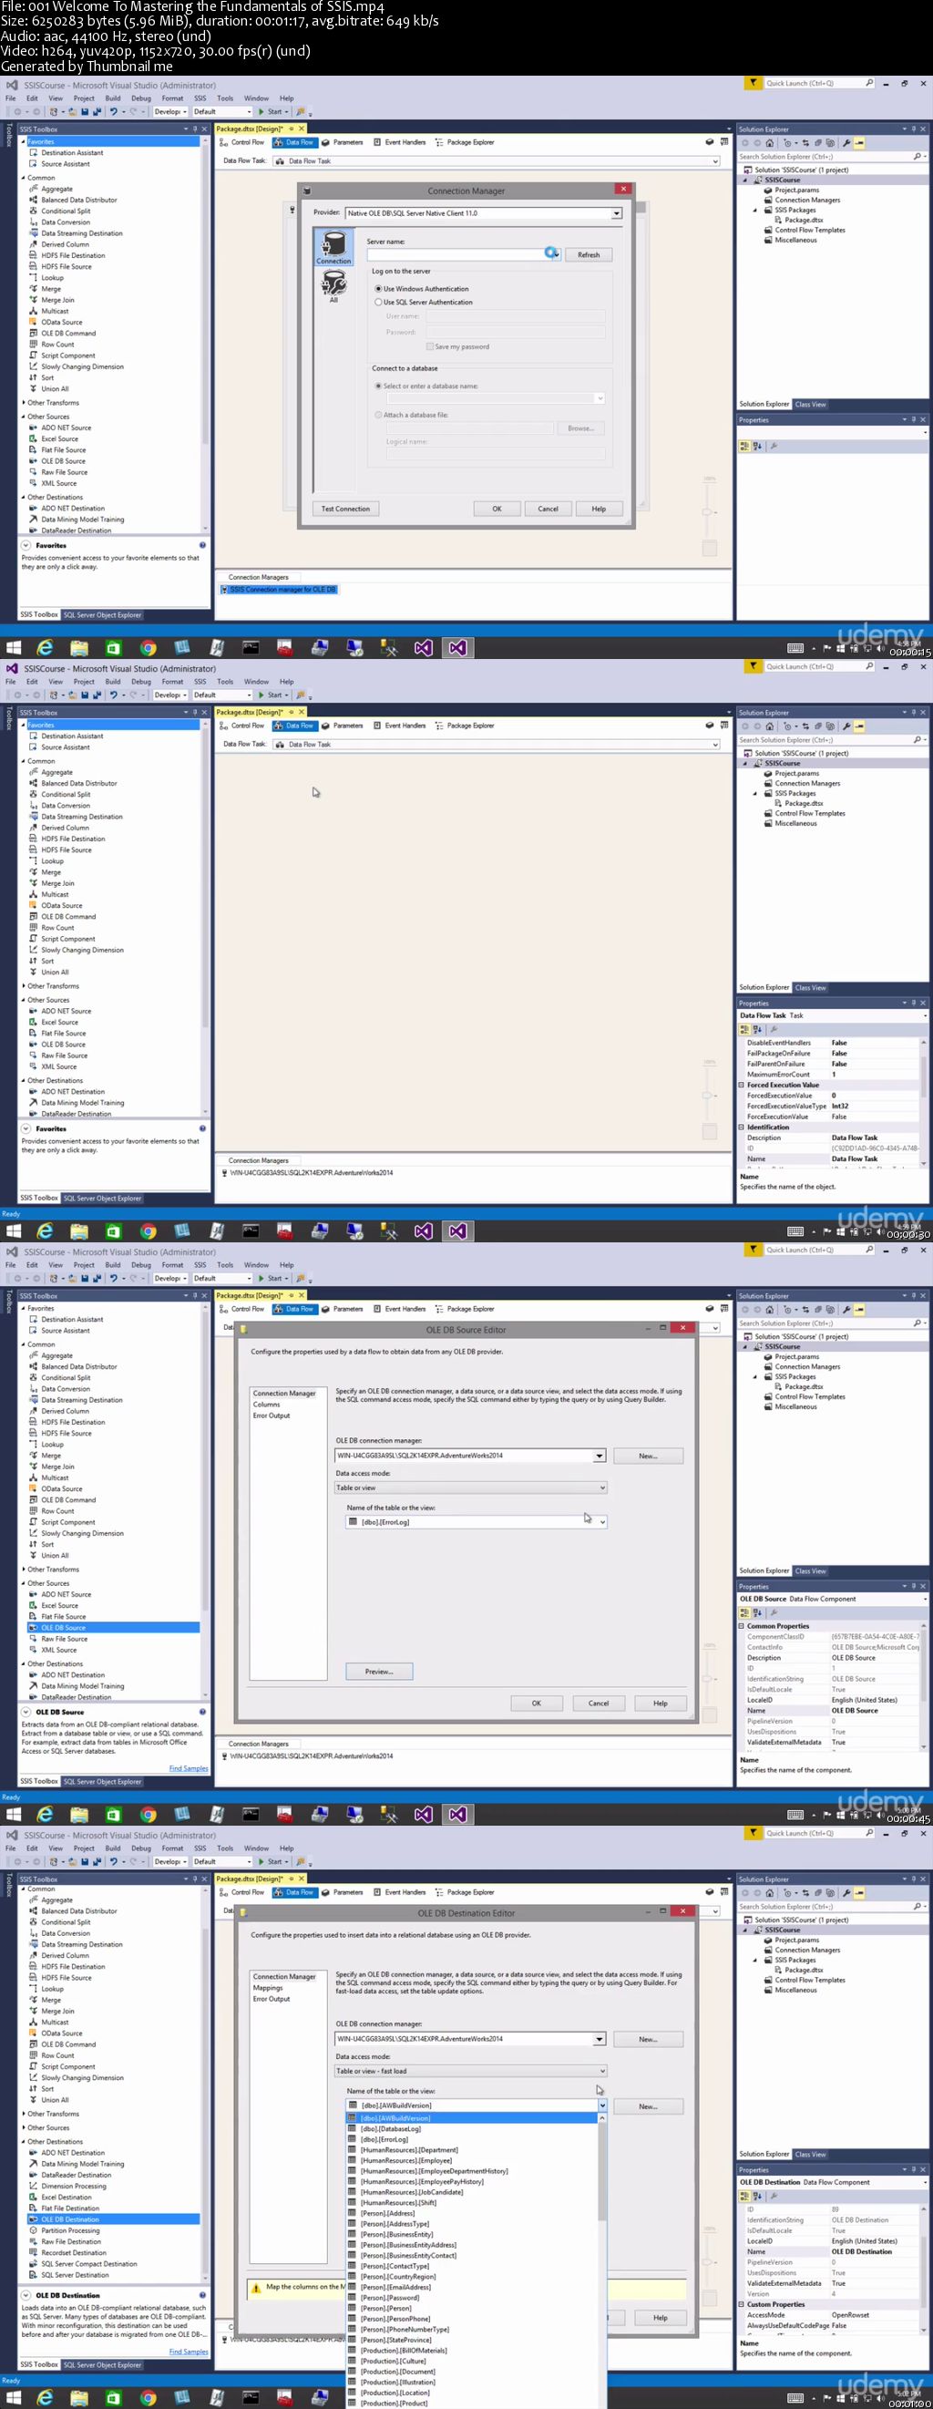Click Preview in the OLE DB Source Editor

pyautogui.click(x=379, y=1671)
